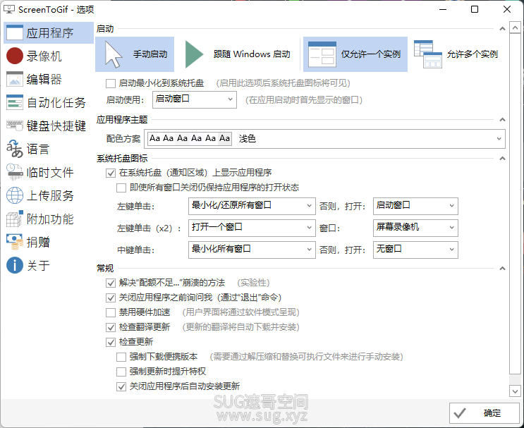Image resolution: width=524 pixels, height=428 pixels.
Task: Click the 语言 language icon
Action: (15, 149)
